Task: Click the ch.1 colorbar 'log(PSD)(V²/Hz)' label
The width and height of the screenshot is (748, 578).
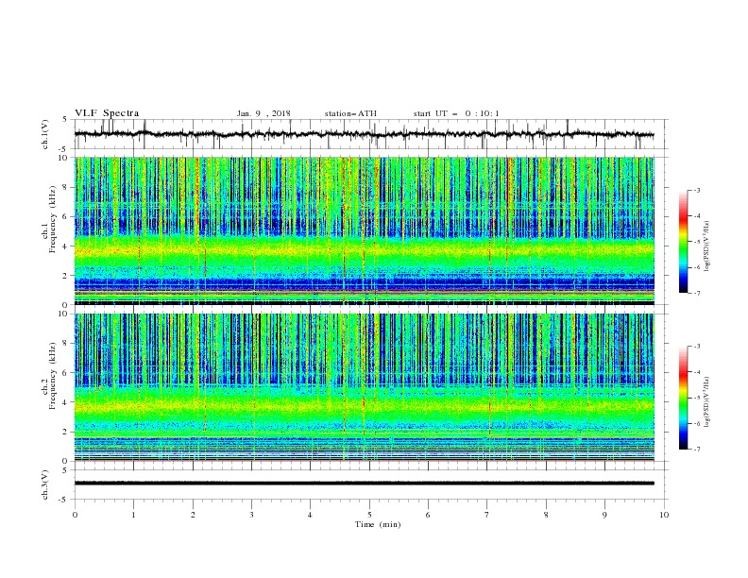Action: pyautogui.click(x=707, y=246)
